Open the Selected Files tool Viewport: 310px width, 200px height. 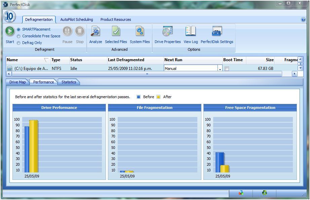(116, 32)
